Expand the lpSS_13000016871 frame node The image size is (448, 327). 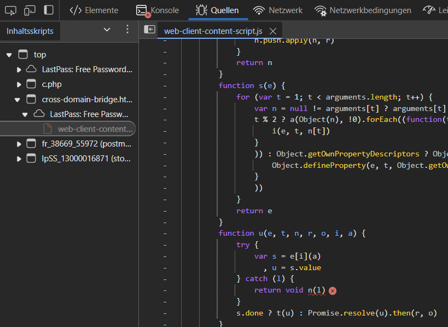click(x=19, y=159)
